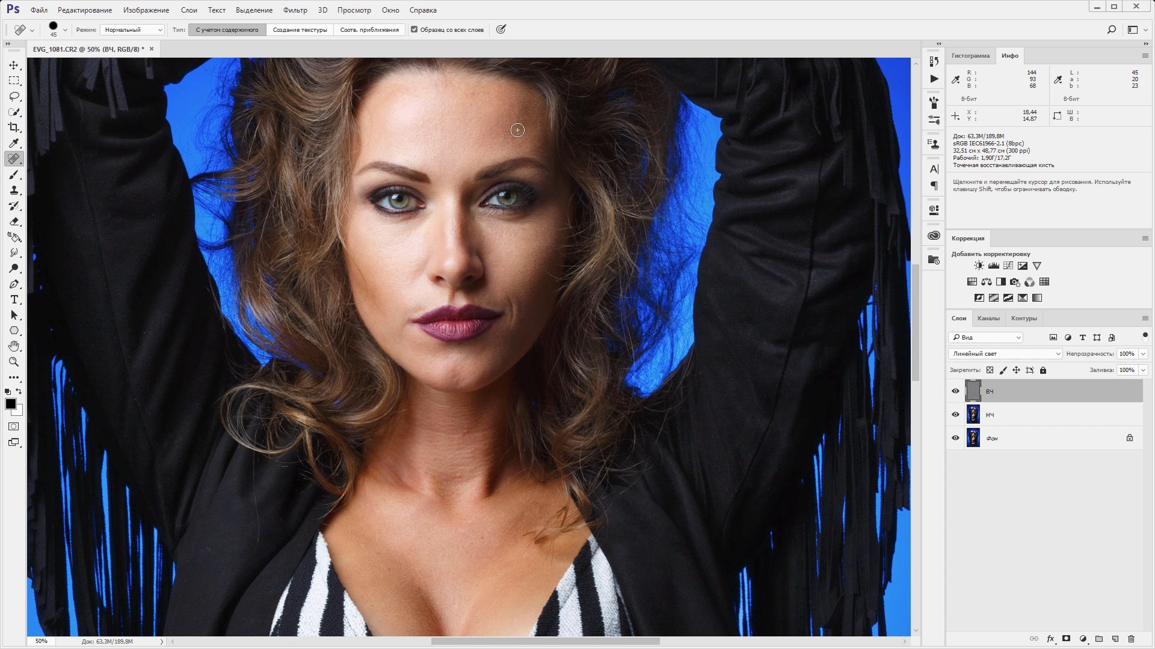The image size is (1155, 649).
Task: Hide the НЧ layer visibility
Action: 955,415
